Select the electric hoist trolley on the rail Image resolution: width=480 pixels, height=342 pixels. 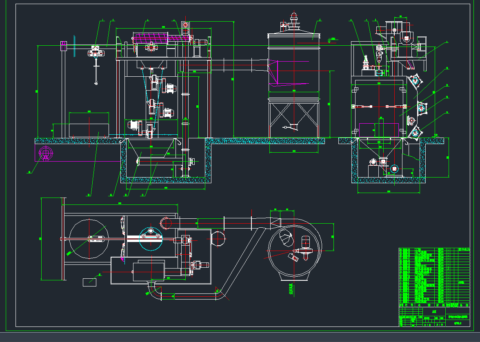click(95, 52)
